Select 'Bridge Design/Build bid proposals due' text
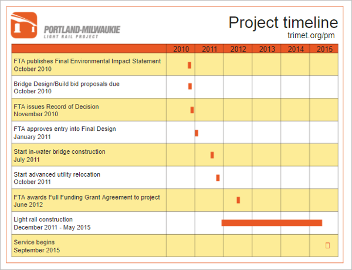 pos(66,84)
